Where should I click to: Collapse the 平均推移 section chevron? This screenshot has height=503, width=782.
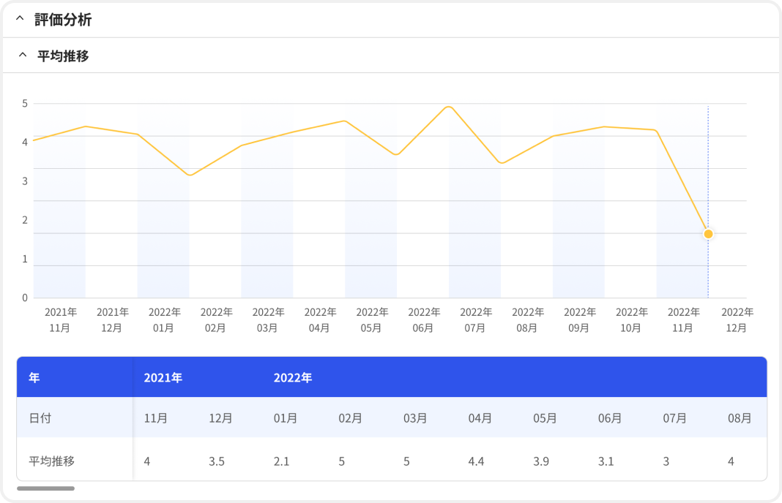pyautogui.click(x=22, y=56)
